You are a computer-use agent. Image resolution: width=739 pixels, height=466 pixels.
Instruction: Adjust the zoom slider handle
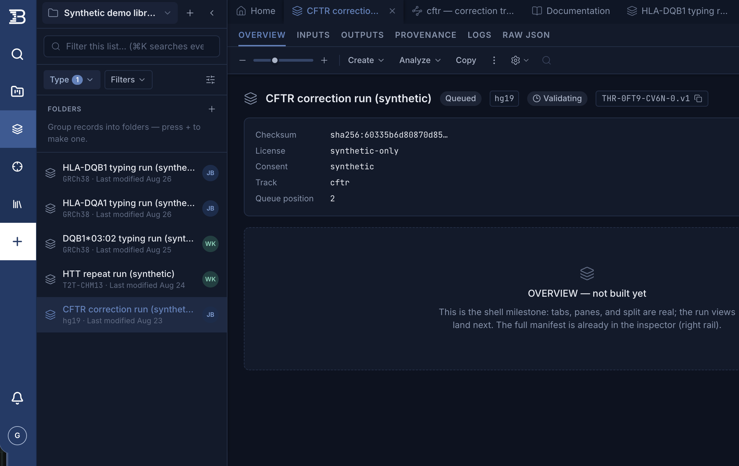tap(275, 60)
